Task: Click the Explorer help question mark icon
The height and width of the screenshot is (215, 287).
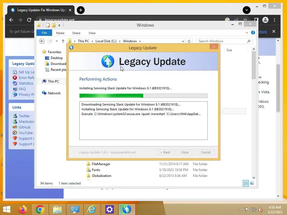Action: pos(253,32)
